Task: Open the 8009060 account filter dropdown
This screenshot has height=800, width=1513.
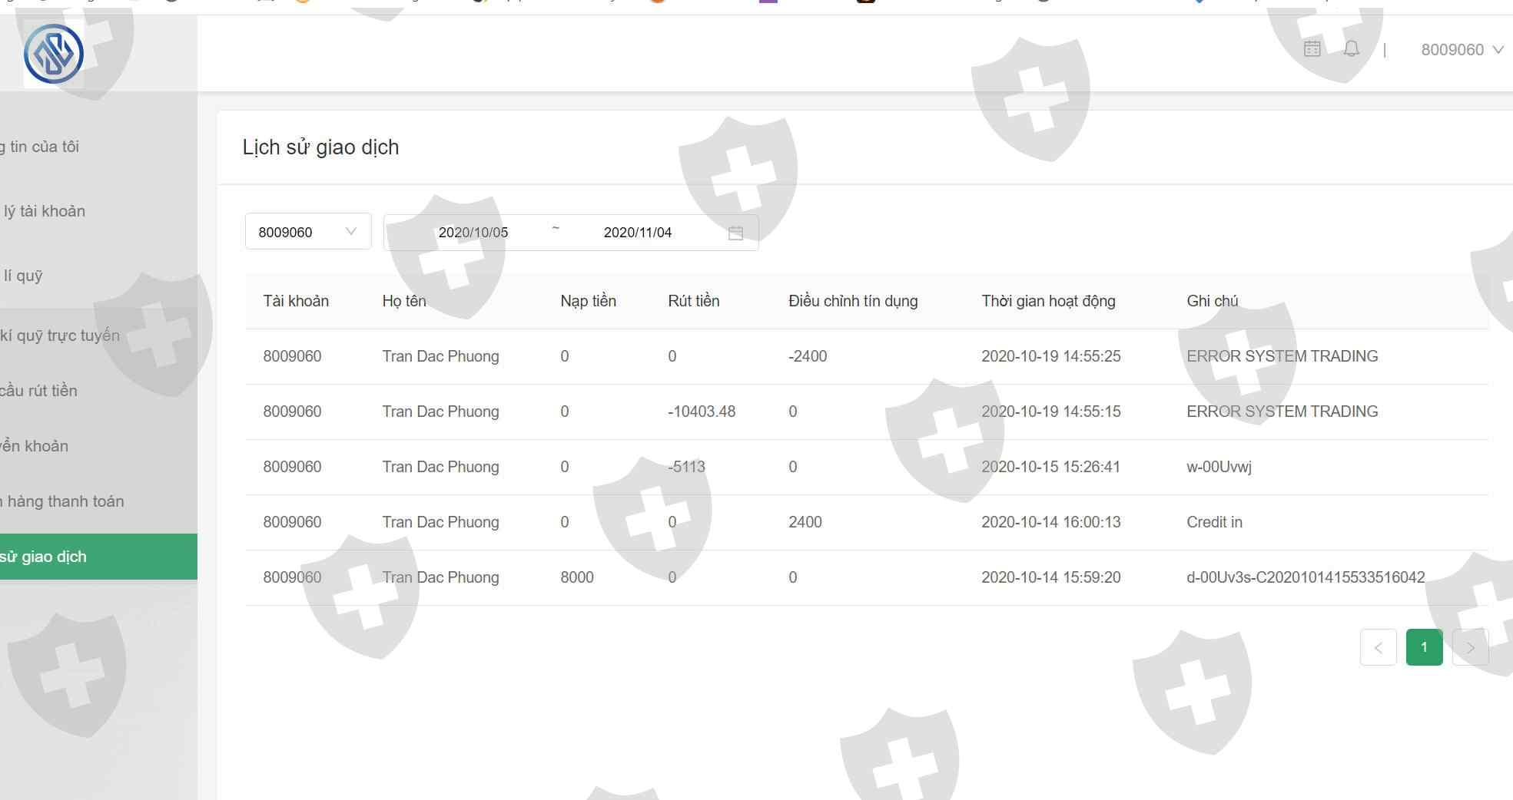Action: coord(308,231)
